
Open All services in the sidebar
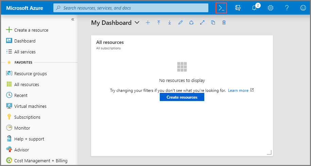point(25,52)
